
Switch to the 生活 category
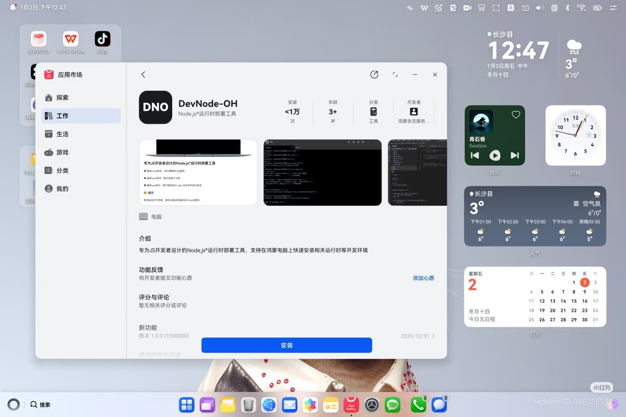click(x=81, y=134)
